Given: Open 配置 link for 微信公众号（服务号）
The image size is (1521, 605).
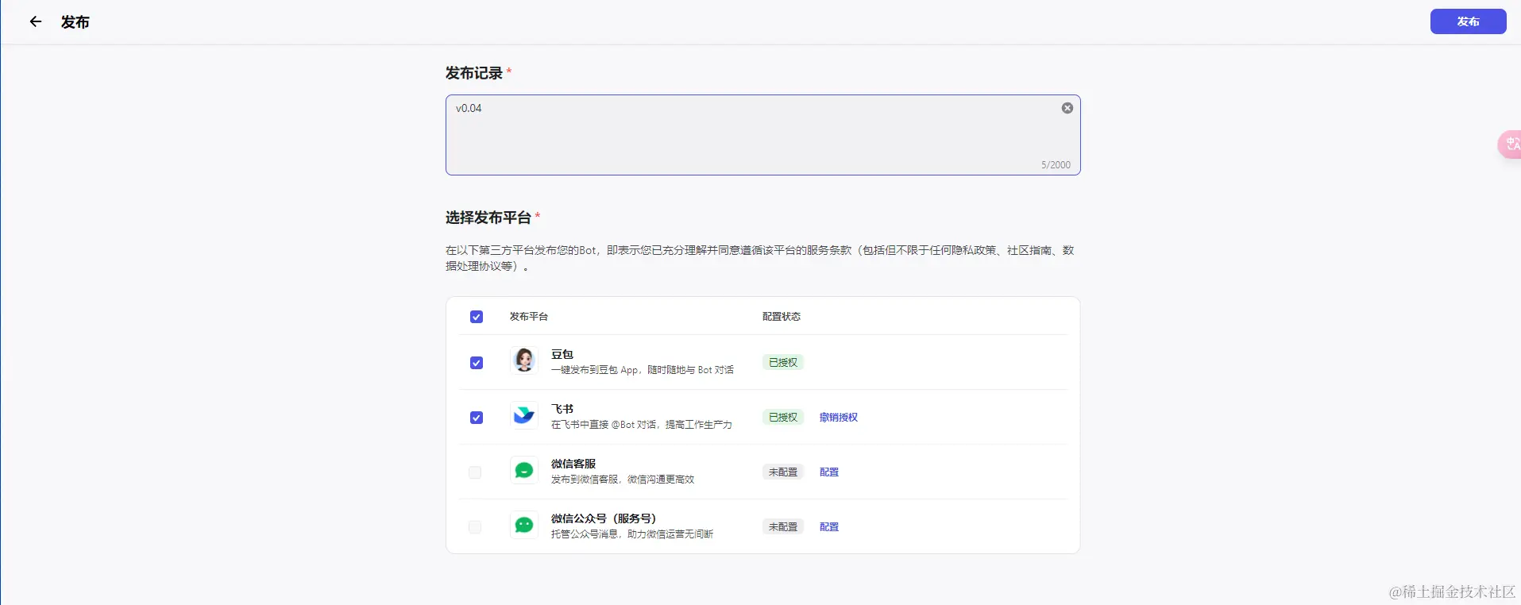Looking at the screenshot, I should tap(829, 526).
